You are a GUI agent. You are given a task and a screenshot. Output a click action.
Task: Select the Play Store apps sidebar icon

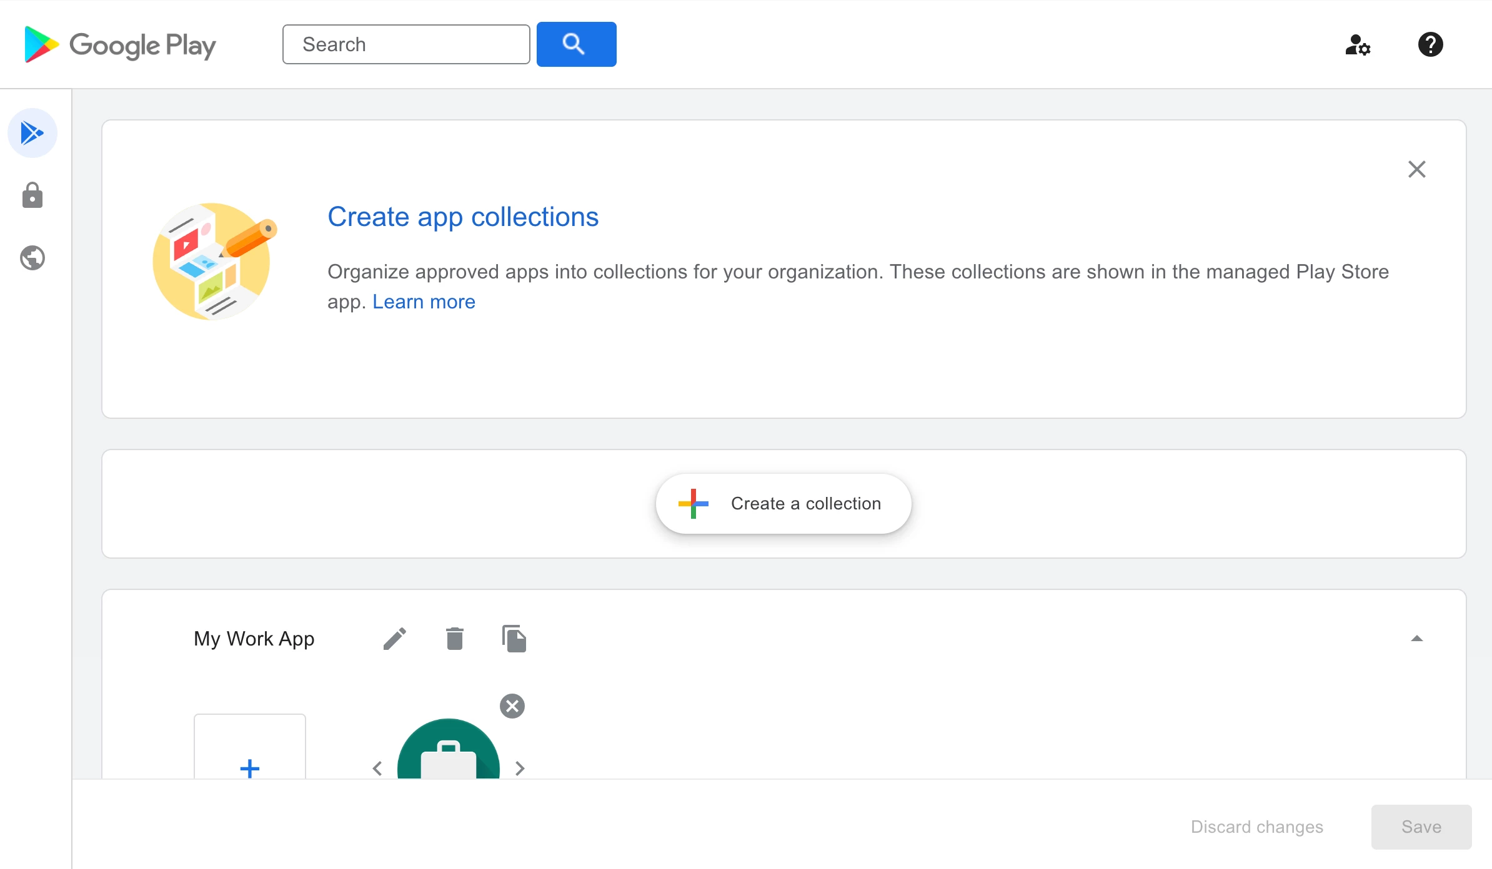pyautogui.click(x=32, y=133)
